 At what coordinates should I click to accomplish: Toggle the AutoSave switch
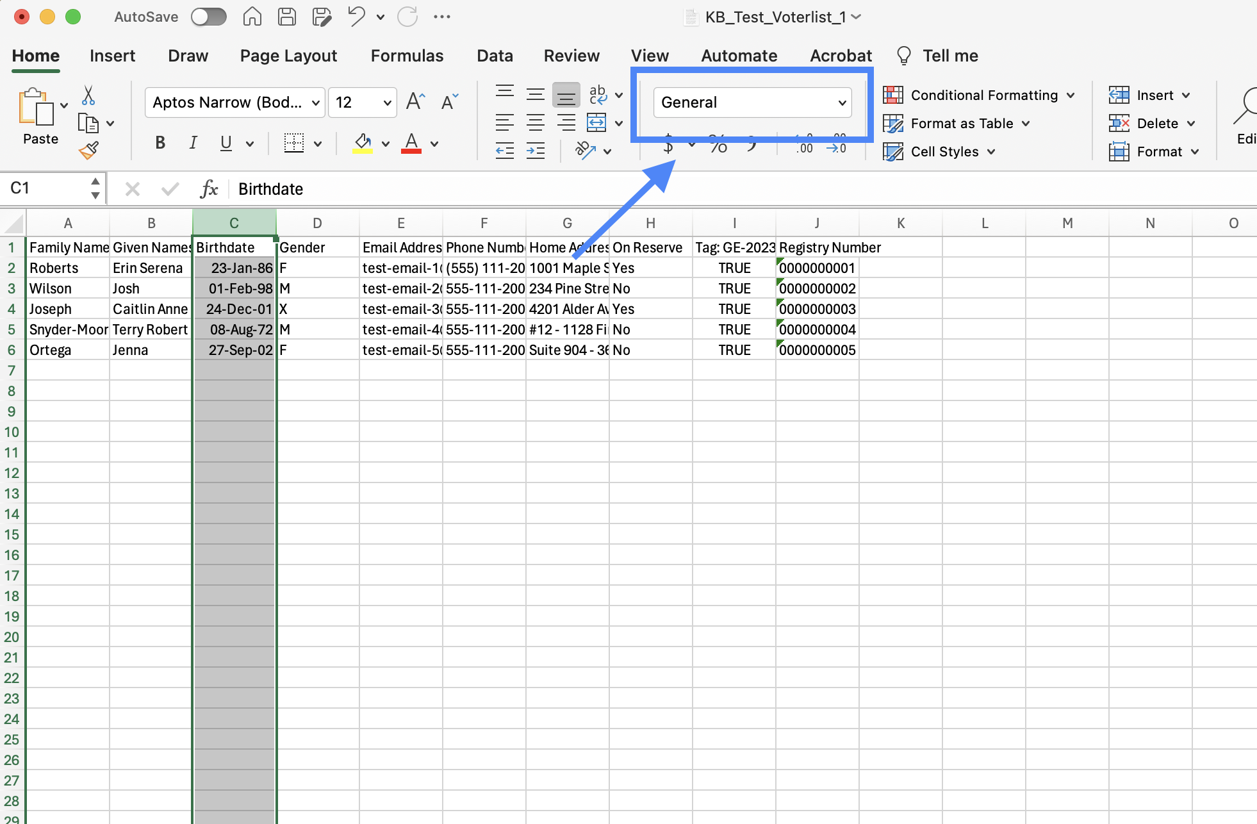209,17
